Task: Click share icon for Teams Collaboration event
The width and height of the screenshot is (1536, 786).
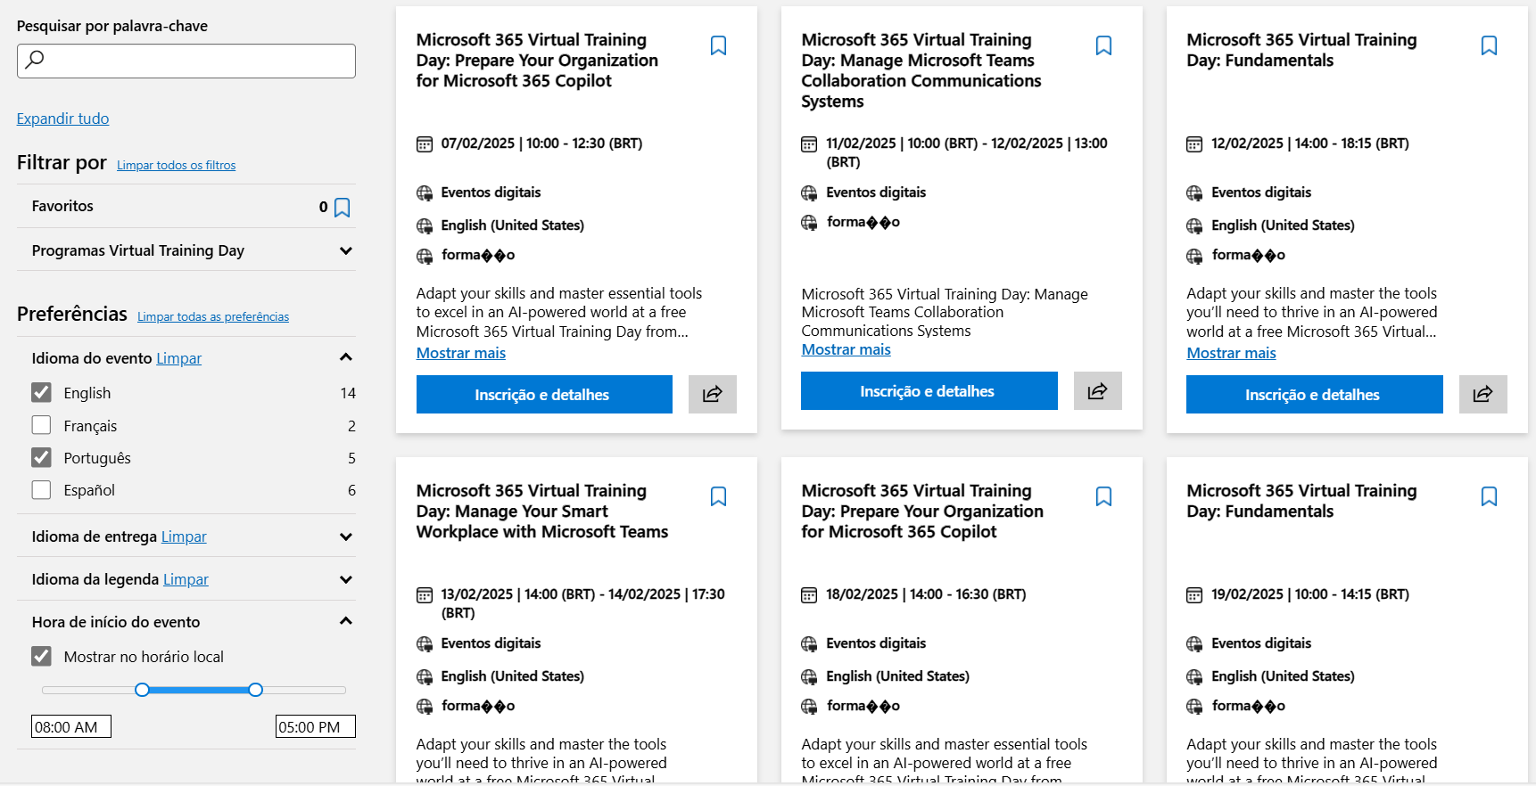Action: [x=1098, y=390]
